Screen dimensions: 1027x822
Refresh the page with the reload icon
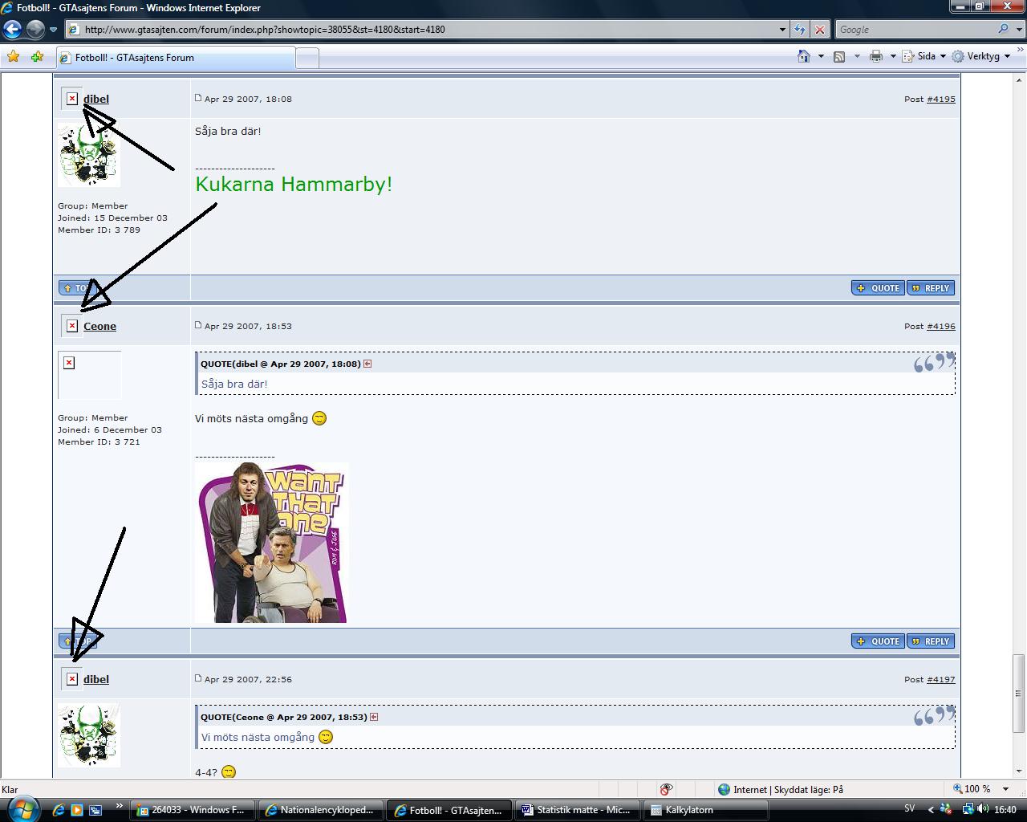coord(800,30)
